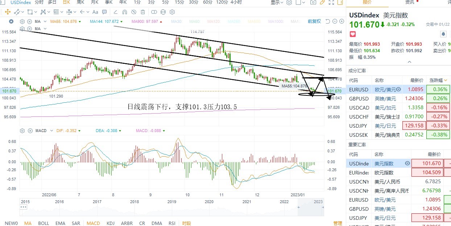Take a chart screenshot with camera icon
Image resolution: width=451 pixels, height=226 pixels.
pos(313,2)
